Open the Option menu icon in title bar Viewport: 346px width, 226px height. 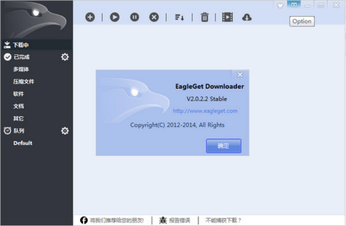294,4
